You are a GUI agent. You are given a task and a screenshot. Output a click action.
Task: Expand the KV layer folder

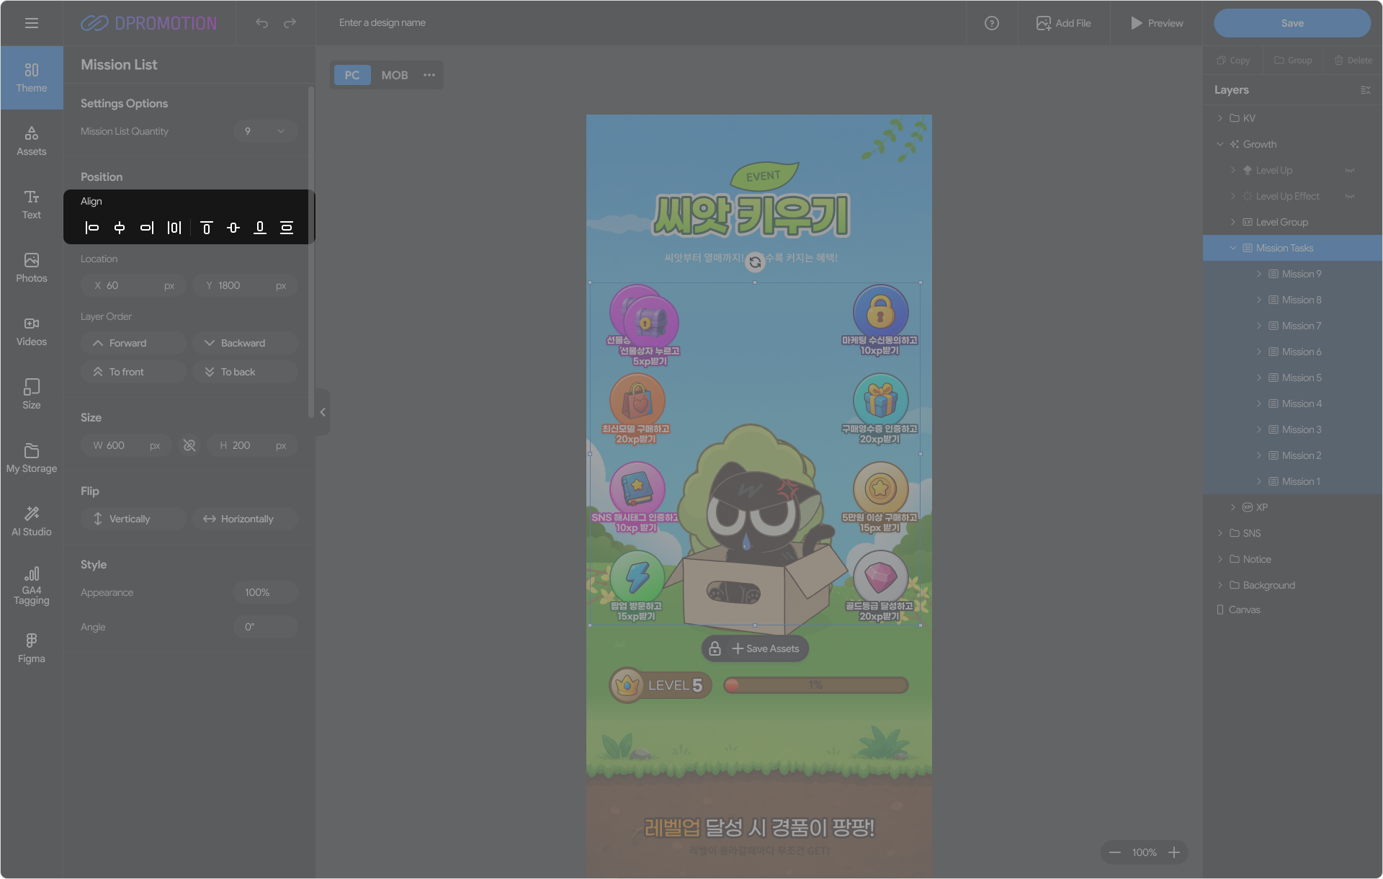tap(1219, 118)
